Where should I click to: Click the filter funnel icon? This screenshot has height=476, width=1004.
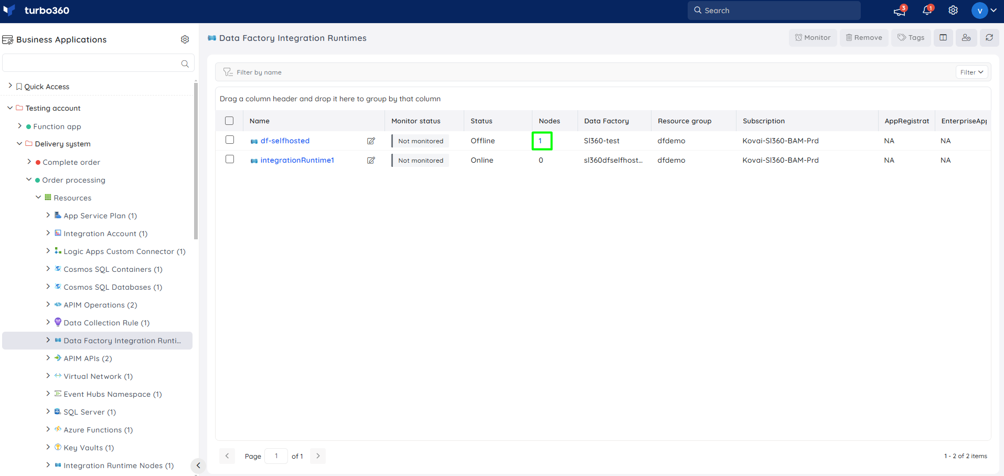coord(228,72)
